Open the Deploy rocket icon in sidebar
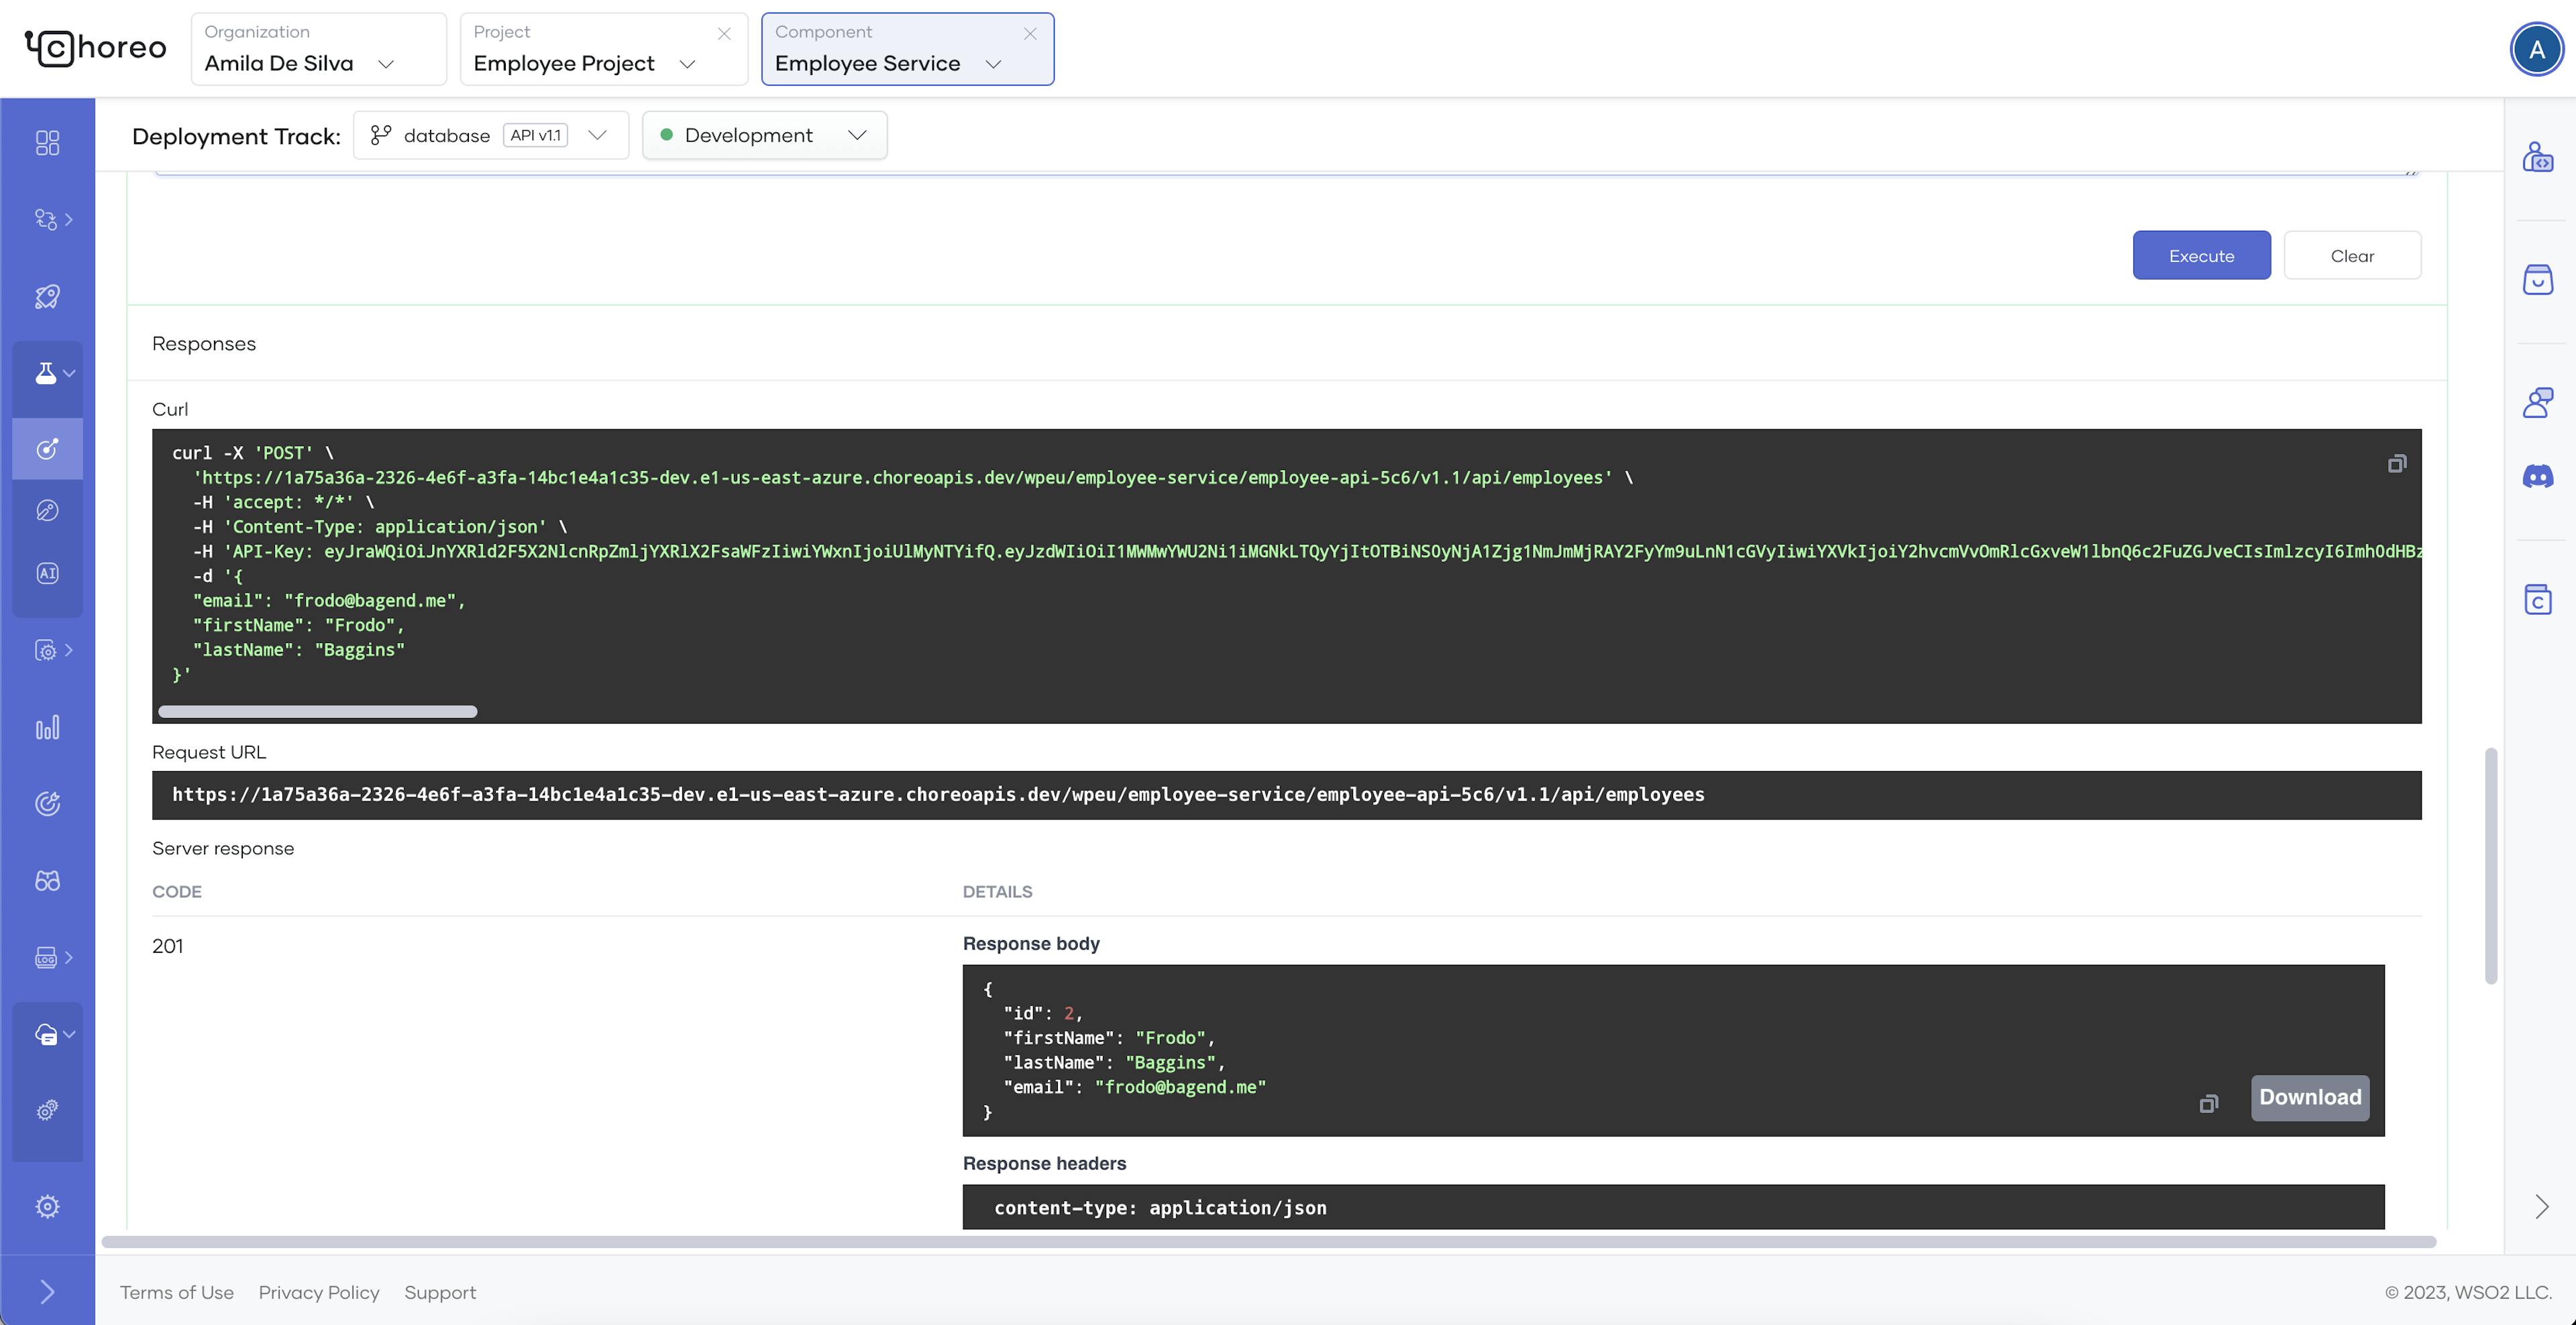The image size is (2576, 1325). coord(47,297)
